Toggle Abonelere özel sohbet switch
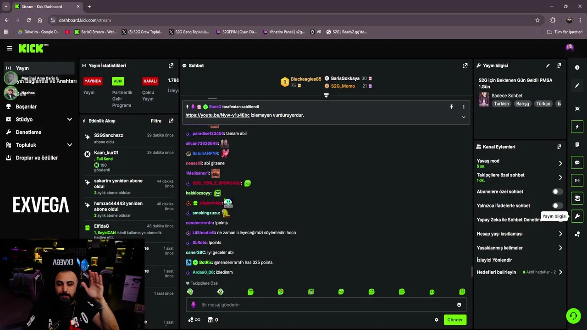Screen dimensions: 587x330 [557, 192]
